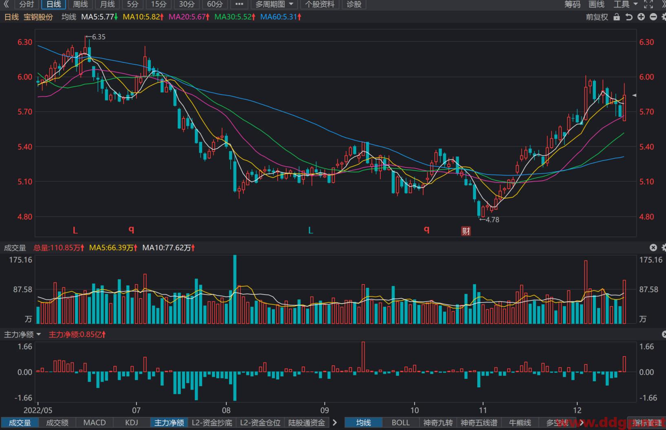The width and height of the screenshot is (666, 430).
Task: Close the 成交量 volume sub-panel
Action: click(653, 248)
